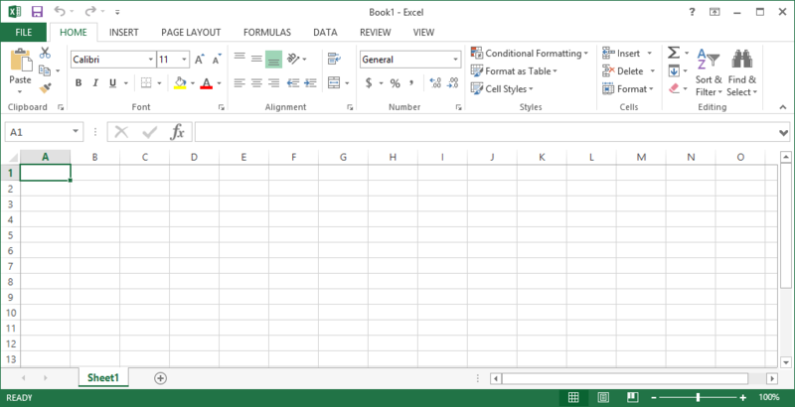Open the Calibri font name dropdown
This screenshot has width=795, height=407.
151,60
